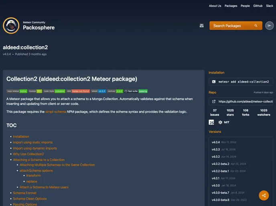Screen dimensions: 276x206
Task: Follow the simpl-schema link
Action: [56, 111]
